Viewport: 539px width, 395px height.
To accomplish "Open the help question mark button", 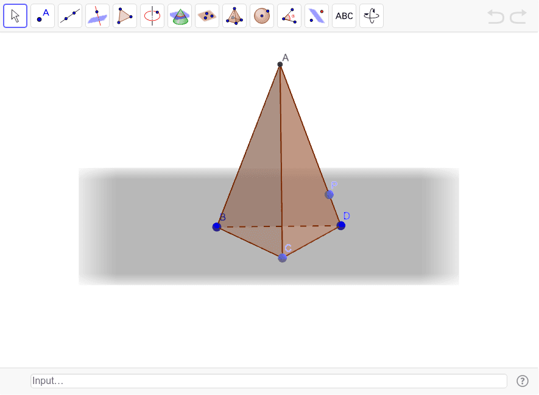I will coord(523,380).
